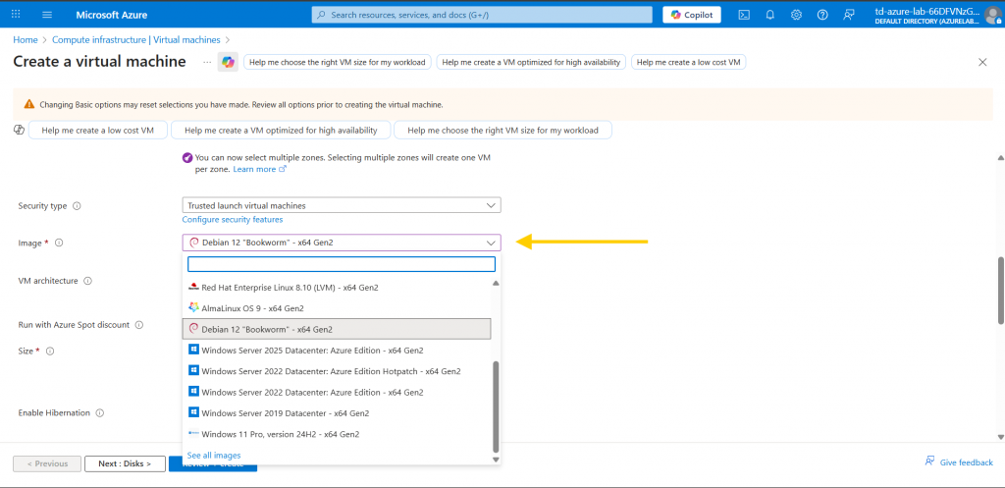Click Give feedback link
This screenshot has height=488, width=1005.
pyautogui.click(x=967, y=462)
